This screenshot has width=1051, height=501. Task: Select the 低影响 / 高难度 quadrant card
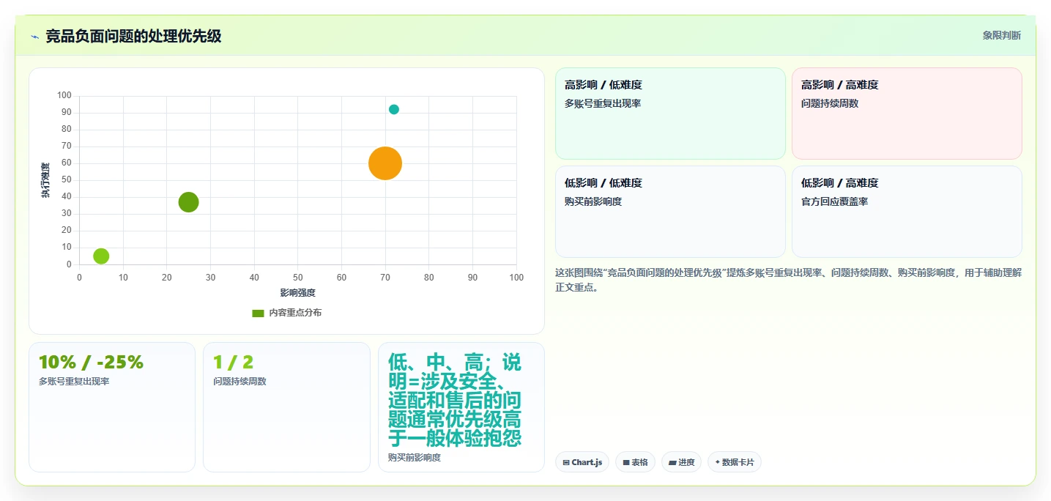pos(907,212)
